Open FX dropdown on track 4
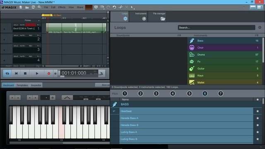Image resolution: width=265 pixels, height=149 pixels. [39, 56]
